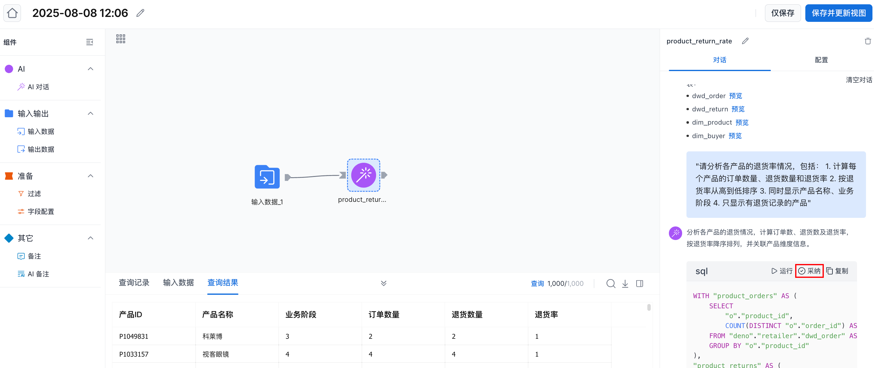Image resolution: width=874 pixels, height=368 pixels.
Task: Open the canvas grid layout icon
Action: point(120,39)
